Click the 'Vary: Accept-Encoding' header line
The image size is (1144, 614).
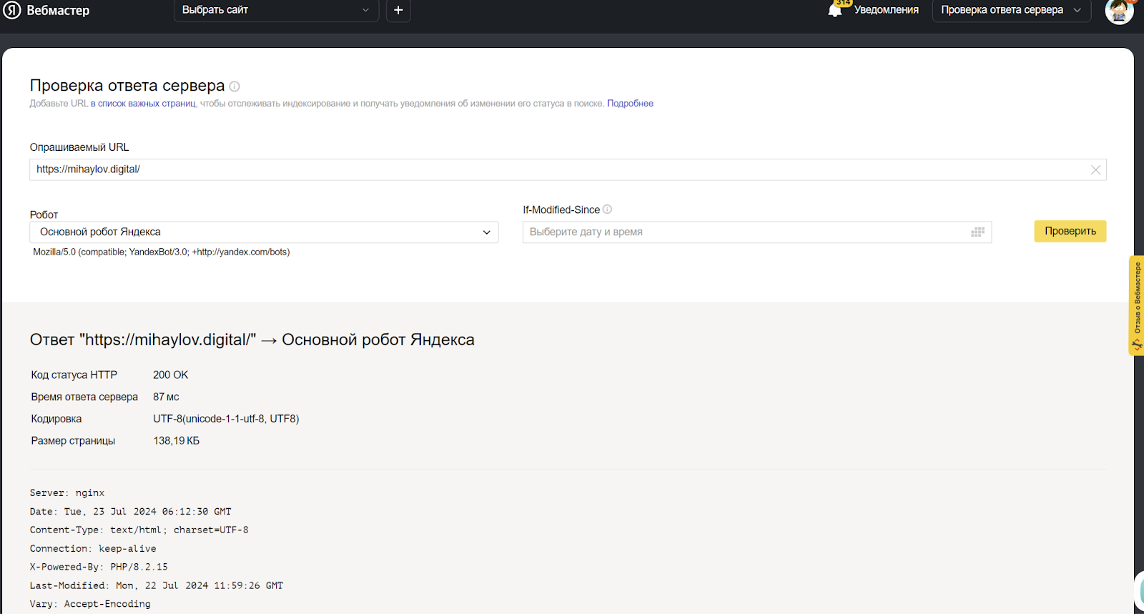(x=90, y=604)
